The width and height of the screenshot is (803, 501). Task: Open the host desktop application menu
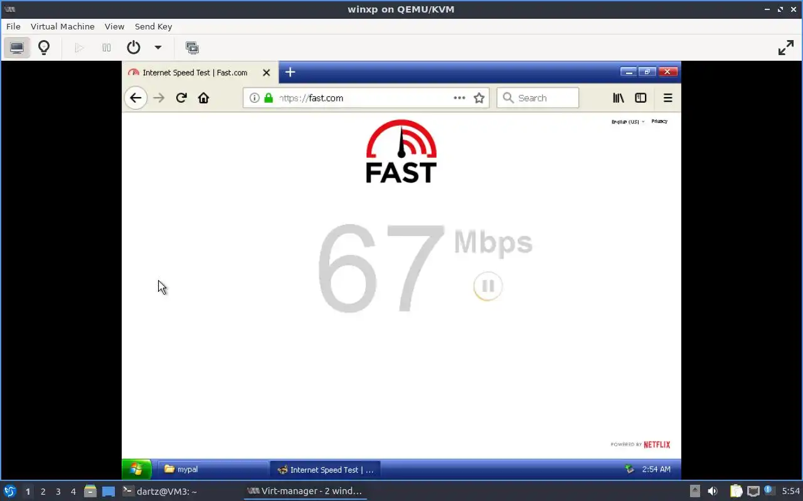(9, 491)
